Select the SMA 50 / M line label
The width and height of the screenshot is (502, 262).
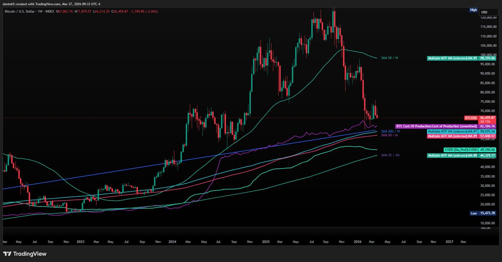click(389, 136)
